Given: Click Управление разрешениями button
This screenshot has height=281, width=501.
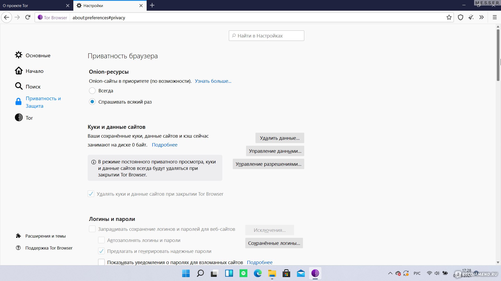Looking at the screenshot, I should point(268,164).
